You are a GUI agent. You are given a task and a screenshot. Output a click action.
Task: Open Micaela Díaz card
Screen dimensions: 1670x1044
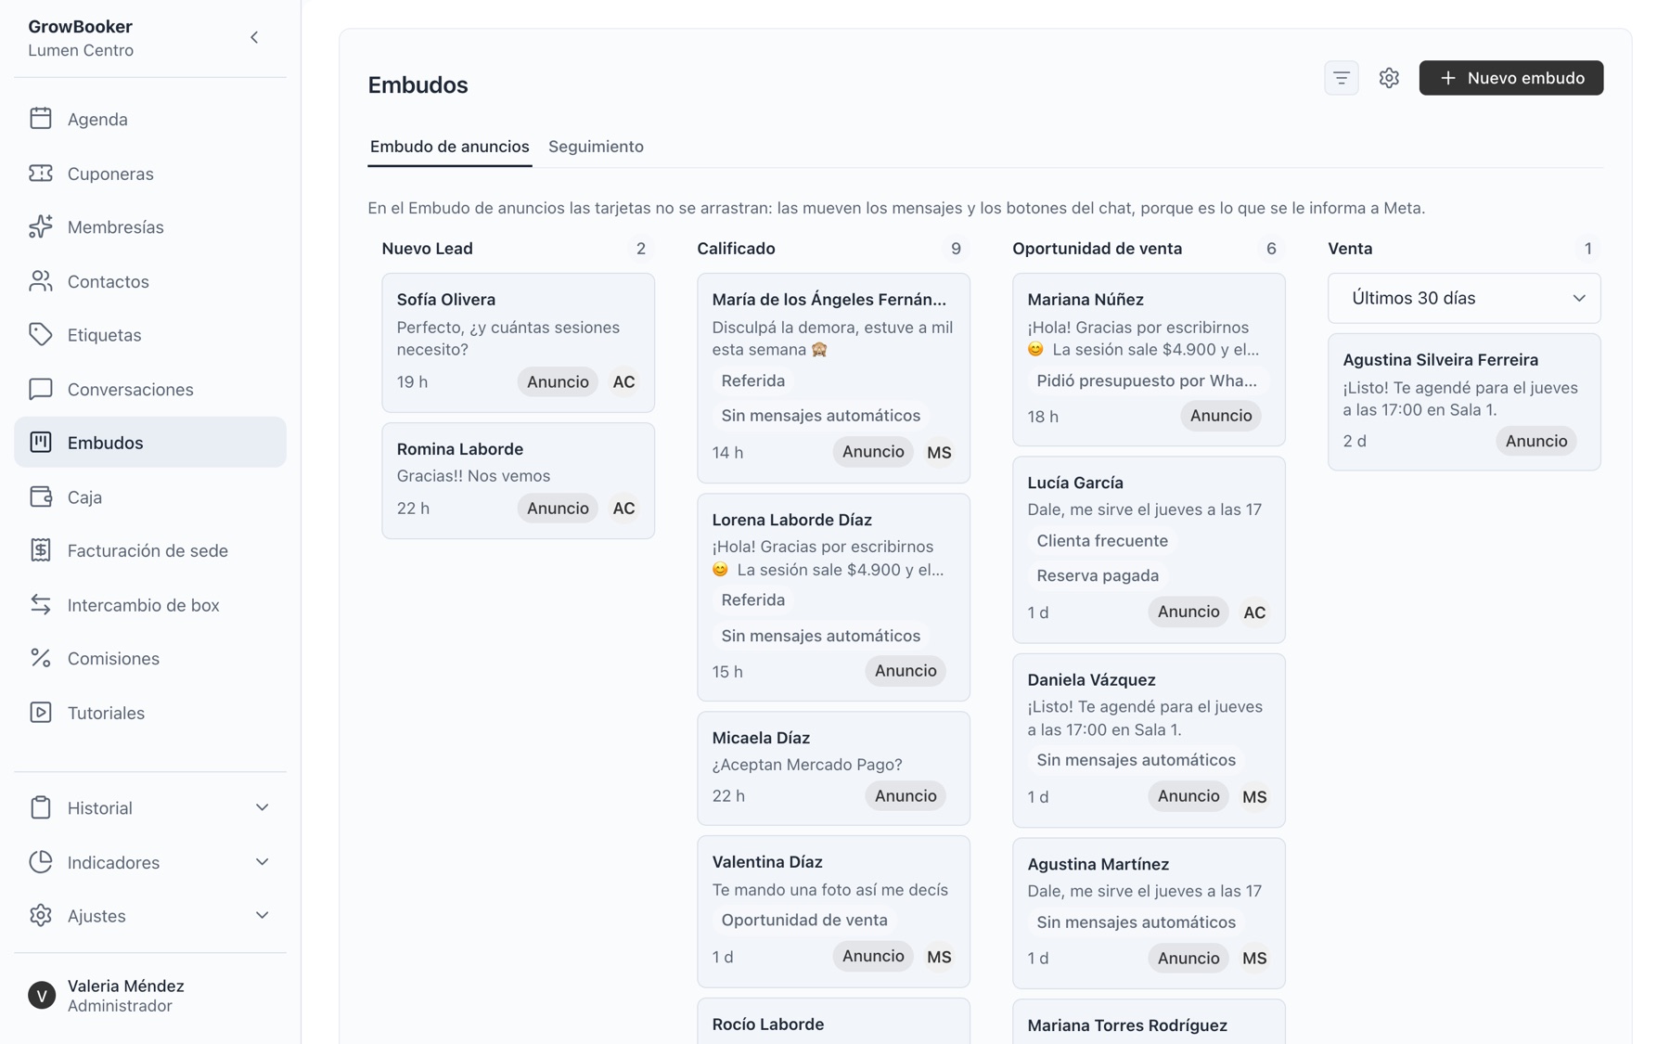833,768
